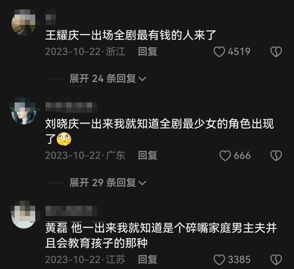
Task: Tap broken heart on 黄磊 comment
Action: pyautogui.click(x=276, y=260)
